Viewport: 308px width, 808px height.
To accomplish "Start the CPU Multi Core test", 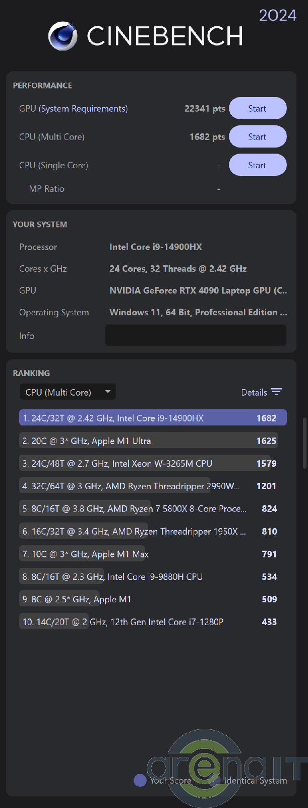I will [257, 137].
